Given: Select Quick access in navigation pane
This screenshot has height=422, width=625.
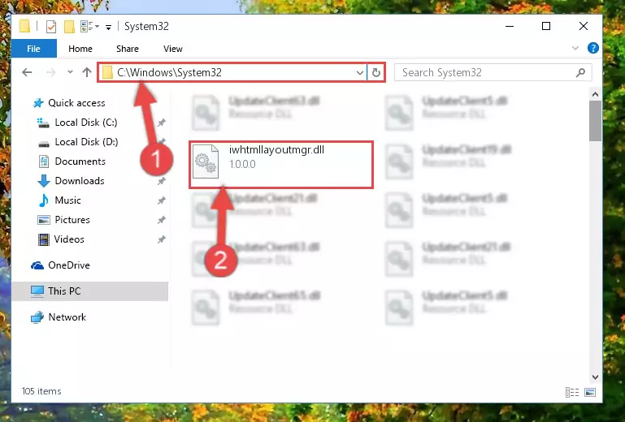Looking at the screenshot, I should [x=76, y=103].
